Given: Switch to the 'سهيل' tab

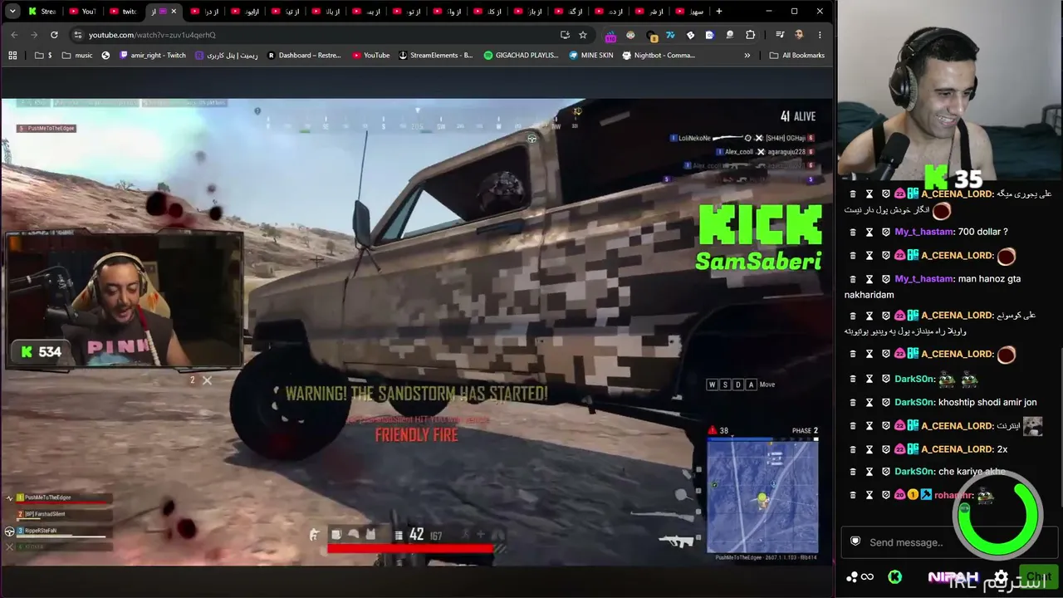Looking at the screenshot, I should pyautogui.click(x=689, y=12).
